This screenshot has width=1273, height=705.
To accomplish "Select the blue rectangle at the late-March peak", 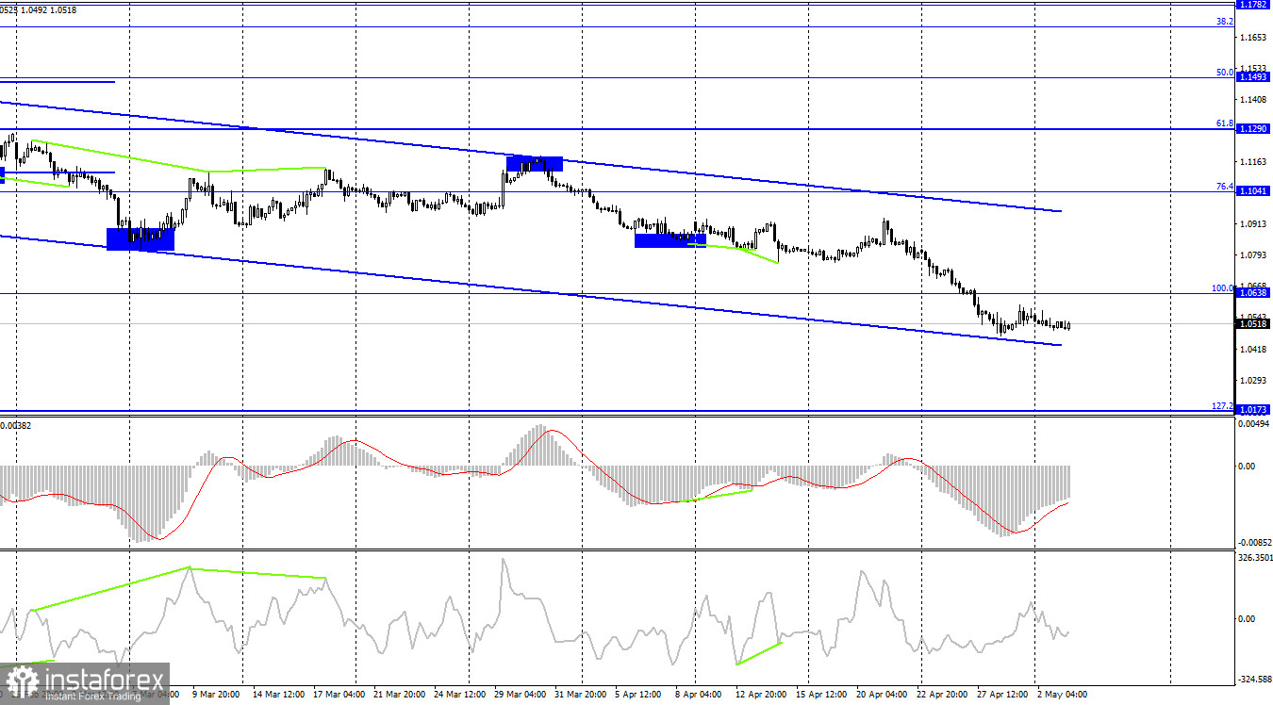I will tap(535, 164).
